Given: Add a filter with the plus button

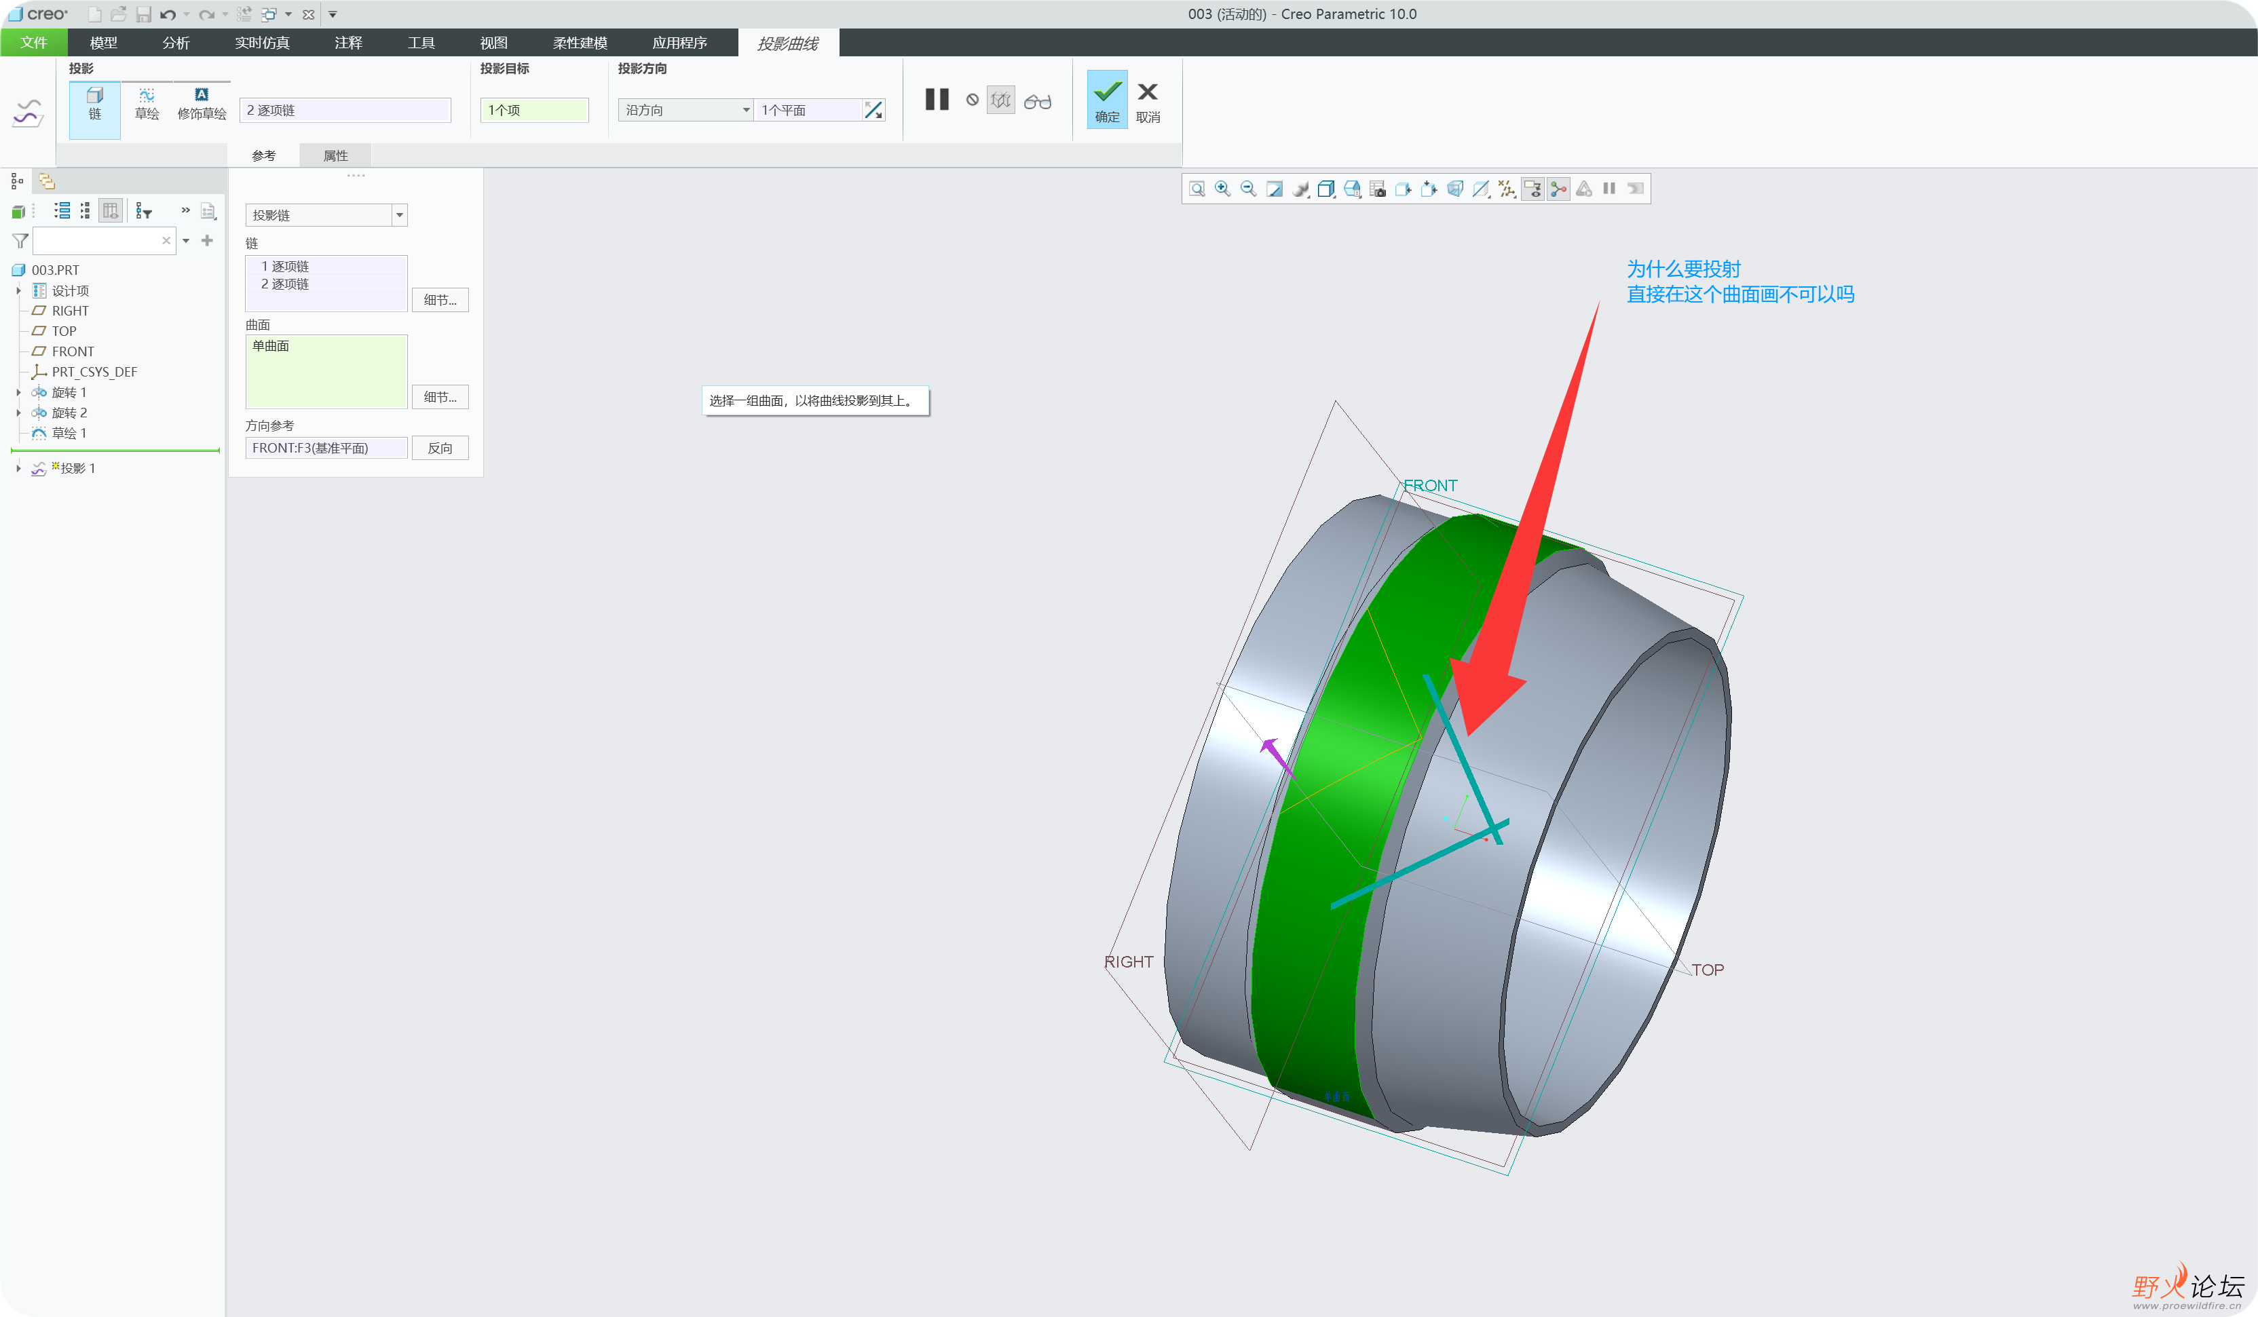Looking at the screenshot, I should (207, 241).
